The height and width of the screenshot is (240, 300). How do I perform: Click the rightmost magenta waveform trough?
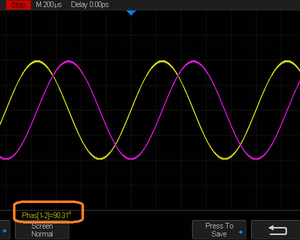pos(256,158)
